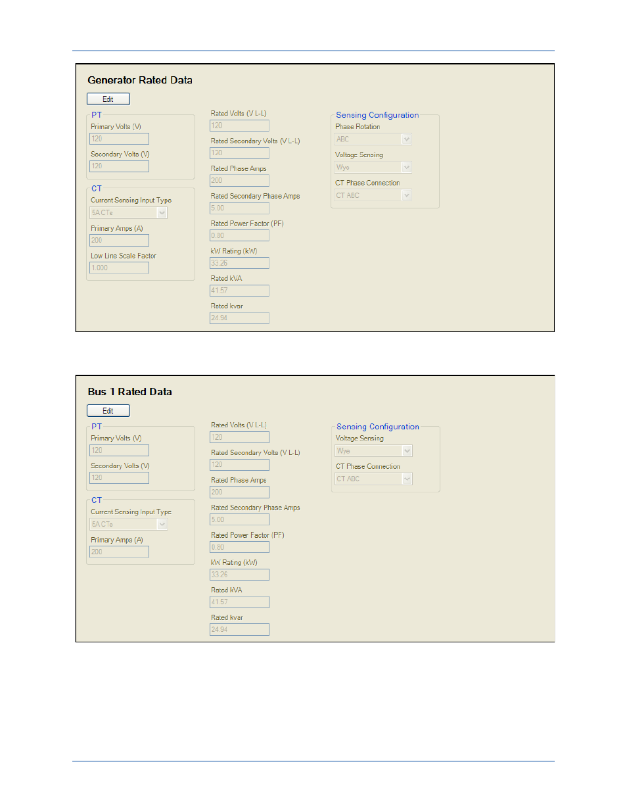627x812 pixels.
Task: Click Generator Rated Phase Amps field
Action: (x=239, y=181)
